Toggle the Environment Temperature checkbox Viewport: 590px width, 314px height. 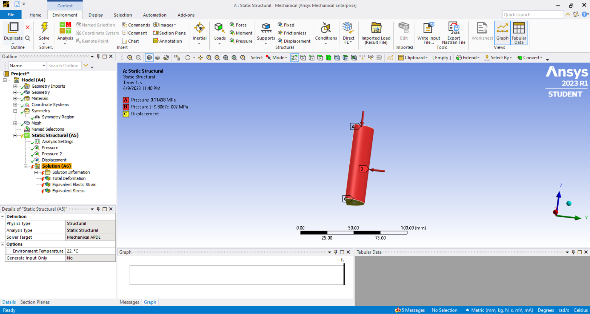[x=9, y=251]
